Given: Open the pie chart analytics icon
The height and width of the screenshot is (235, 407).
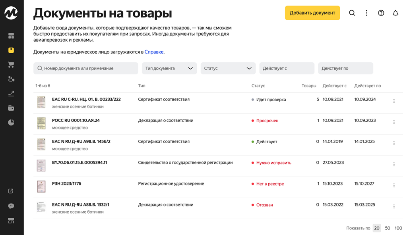Looking at the screenshot, I should [x=11, y=123].
